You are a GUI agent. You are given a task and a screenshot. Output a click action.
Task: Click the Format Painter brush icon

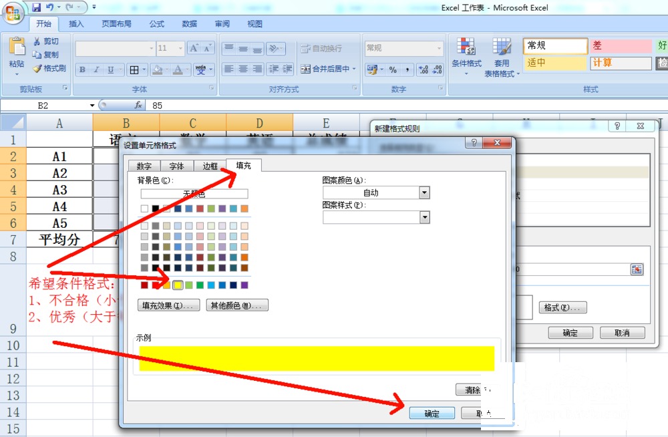(x=37, y=68)
